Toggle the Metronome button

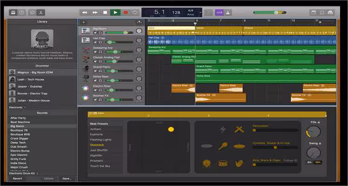point(228,13)
